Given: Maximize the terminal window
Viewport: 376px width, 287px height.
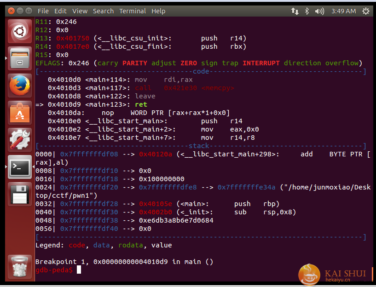Looking at the screenshot, I should click(x=29, y=11).
